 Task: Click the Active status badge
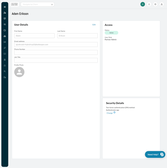tap(112, 33)
